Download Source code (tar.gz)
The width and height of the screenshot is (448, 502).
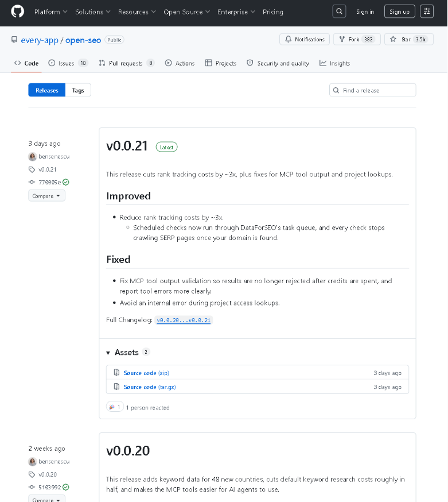point(149,387)
